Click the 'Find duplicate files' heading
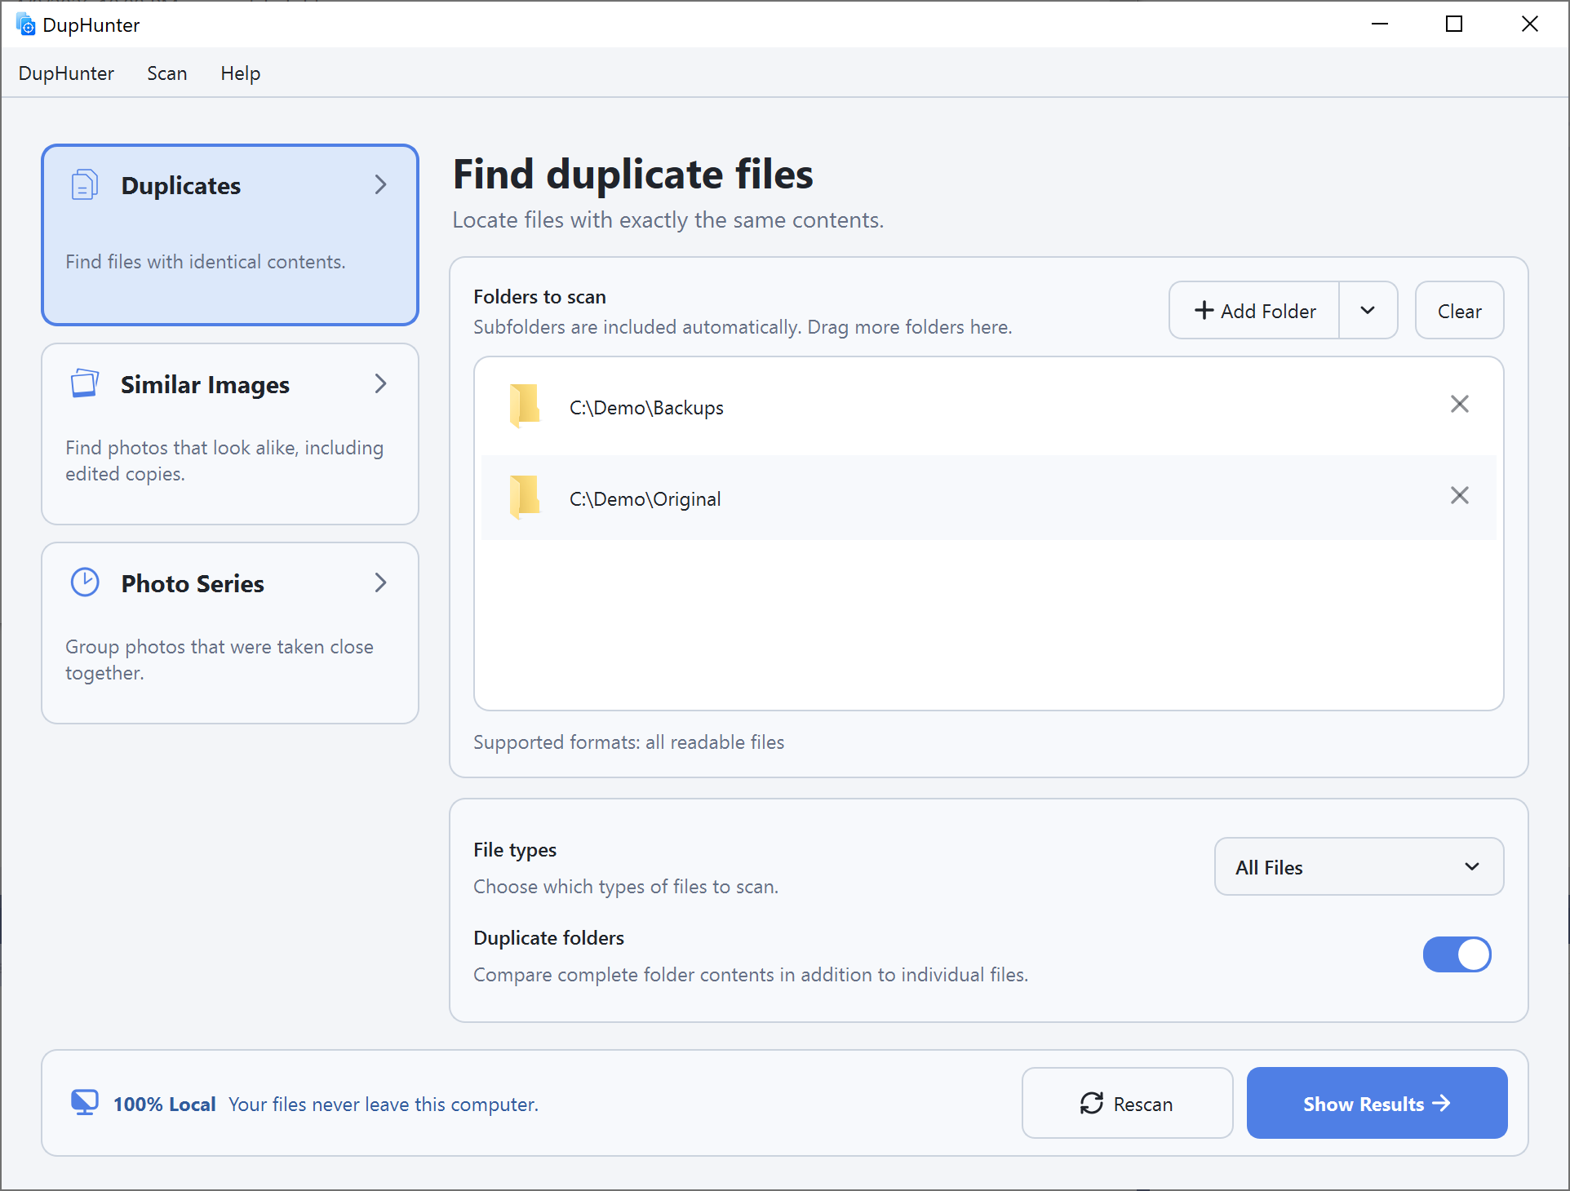Image resolution: width=1570 pixels, height=1191 pixels. click(x=633, y=175)
